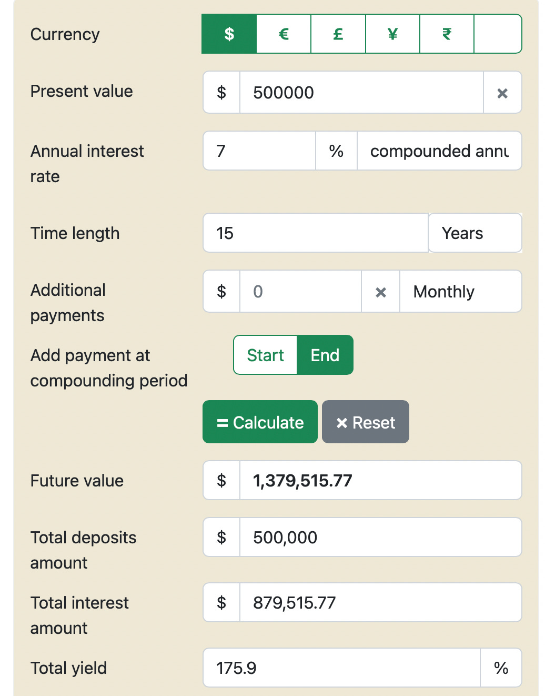Click the Calculate button

click(260, 422)
